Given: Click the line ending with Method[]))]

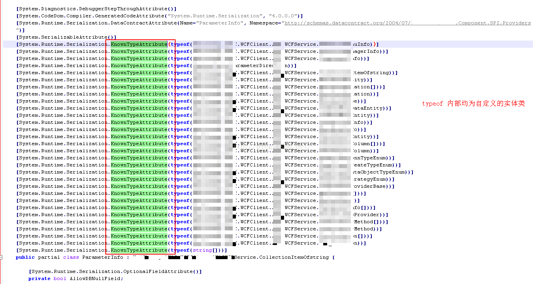Looking at the screenshot, I should [202, 222].
